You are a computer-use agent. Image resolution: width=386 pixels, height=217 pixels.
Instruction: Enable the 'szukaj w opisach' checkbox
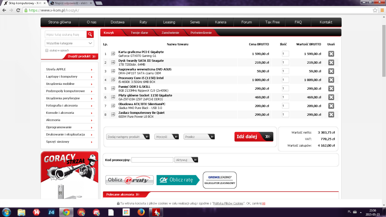point(47,50)
